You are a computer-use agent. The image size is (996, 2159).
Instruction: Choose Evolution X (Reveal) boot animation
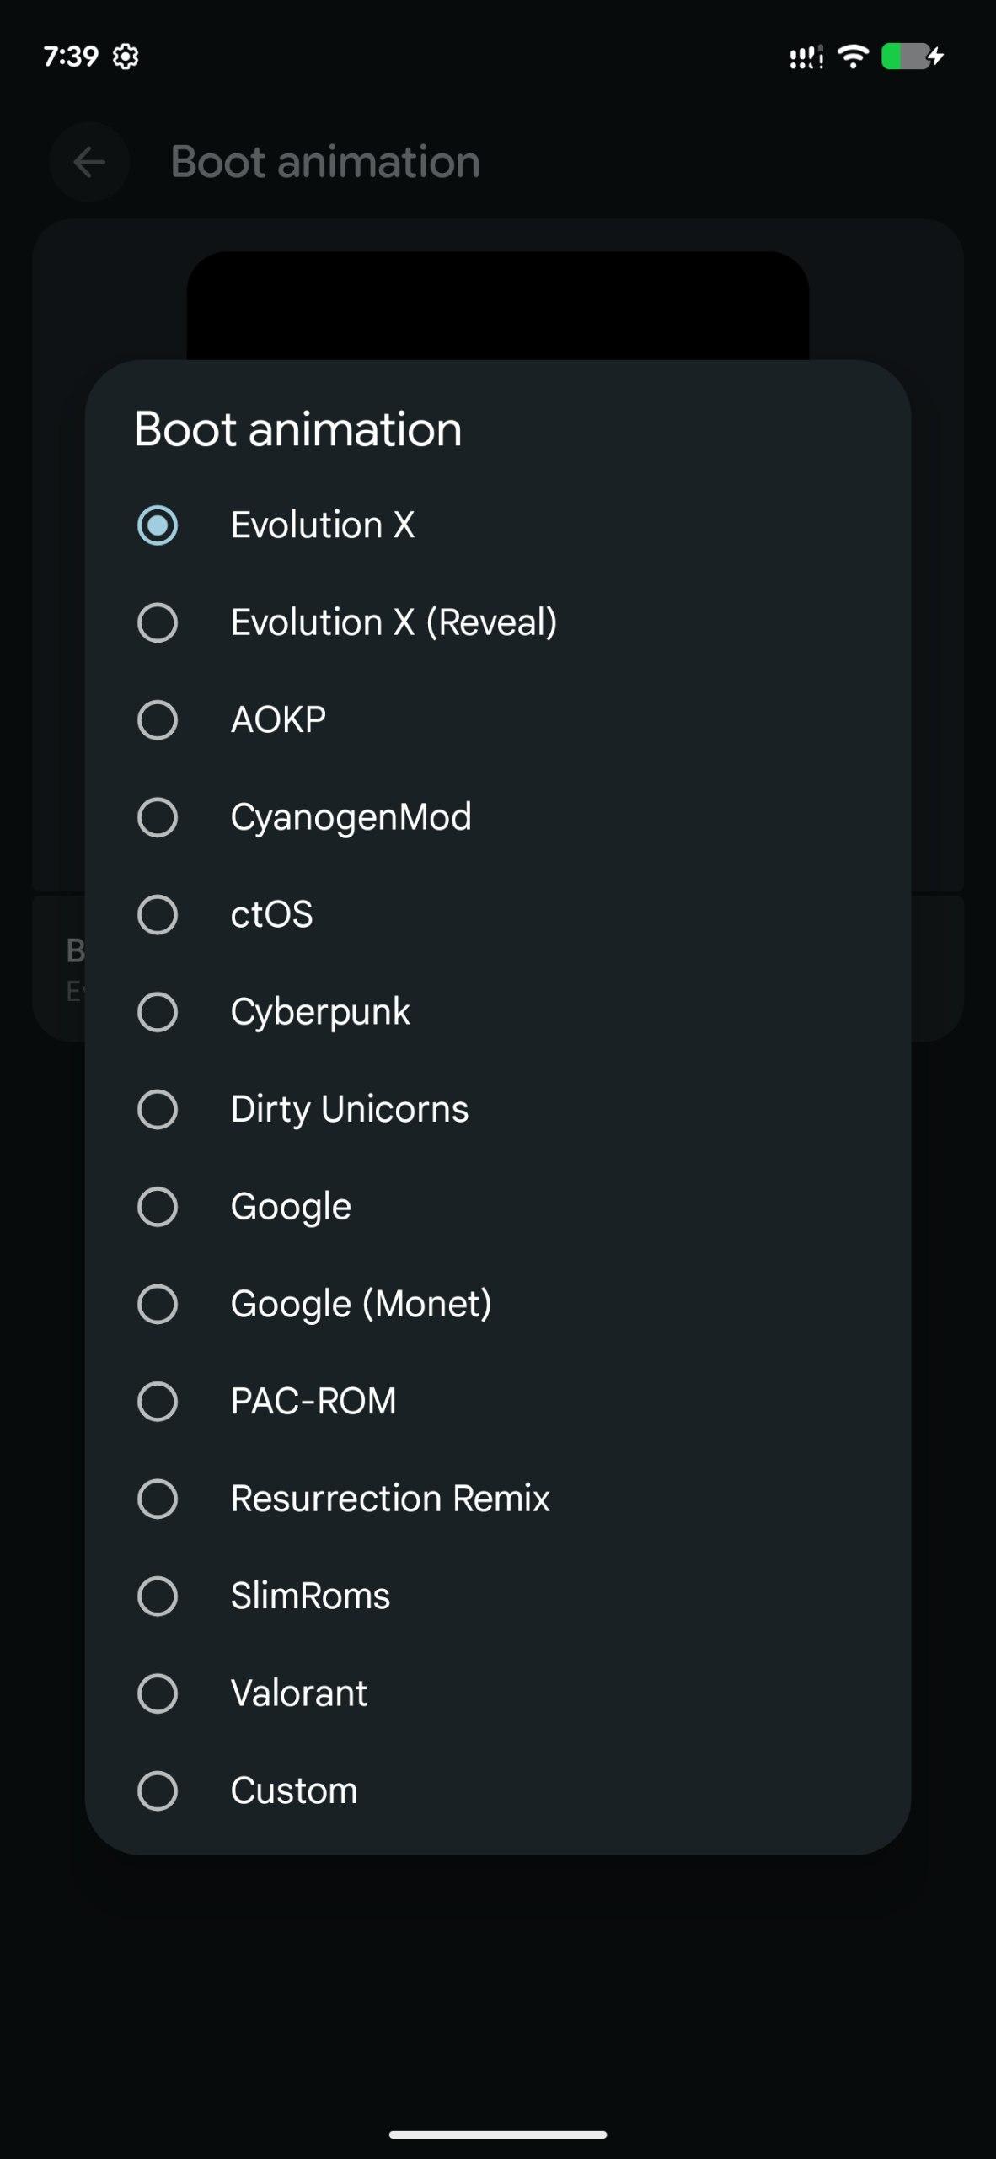click(158, 622)
